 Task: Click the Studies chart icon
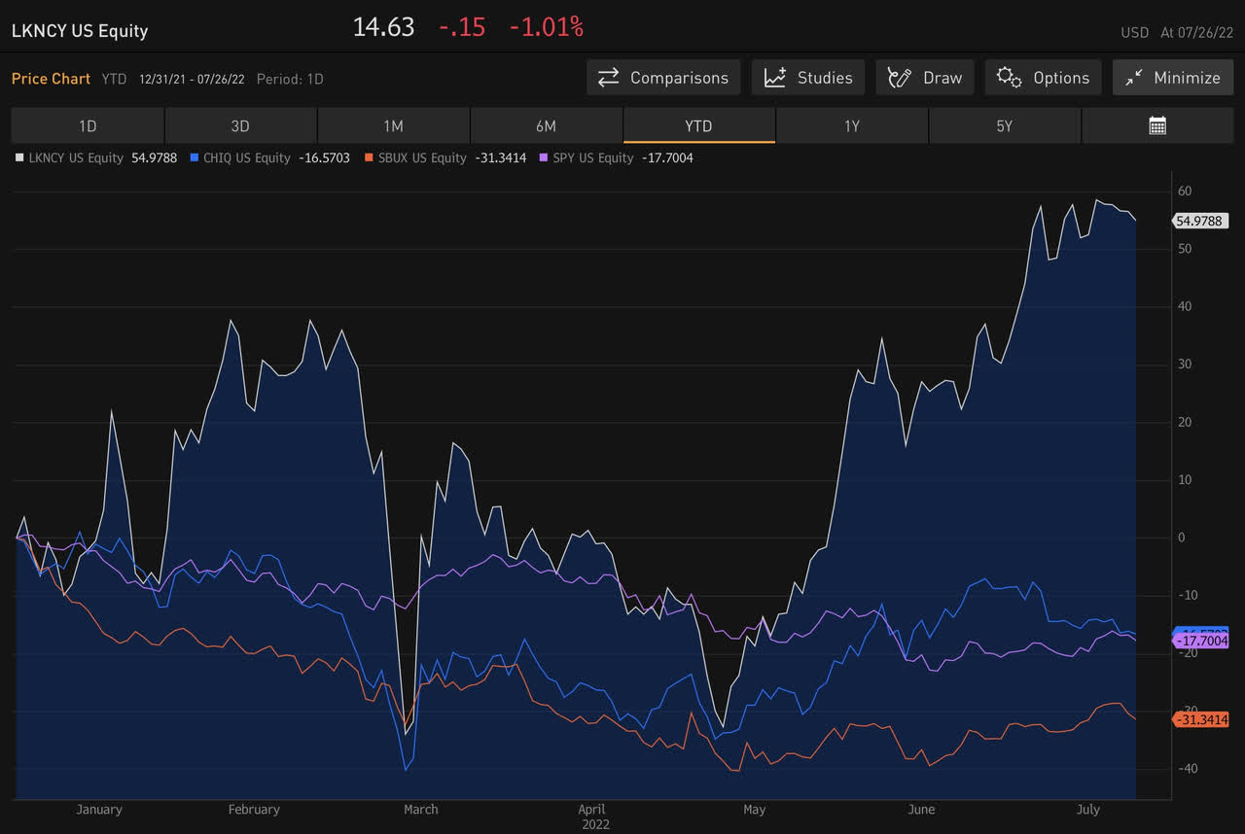(x=775, y=78)
